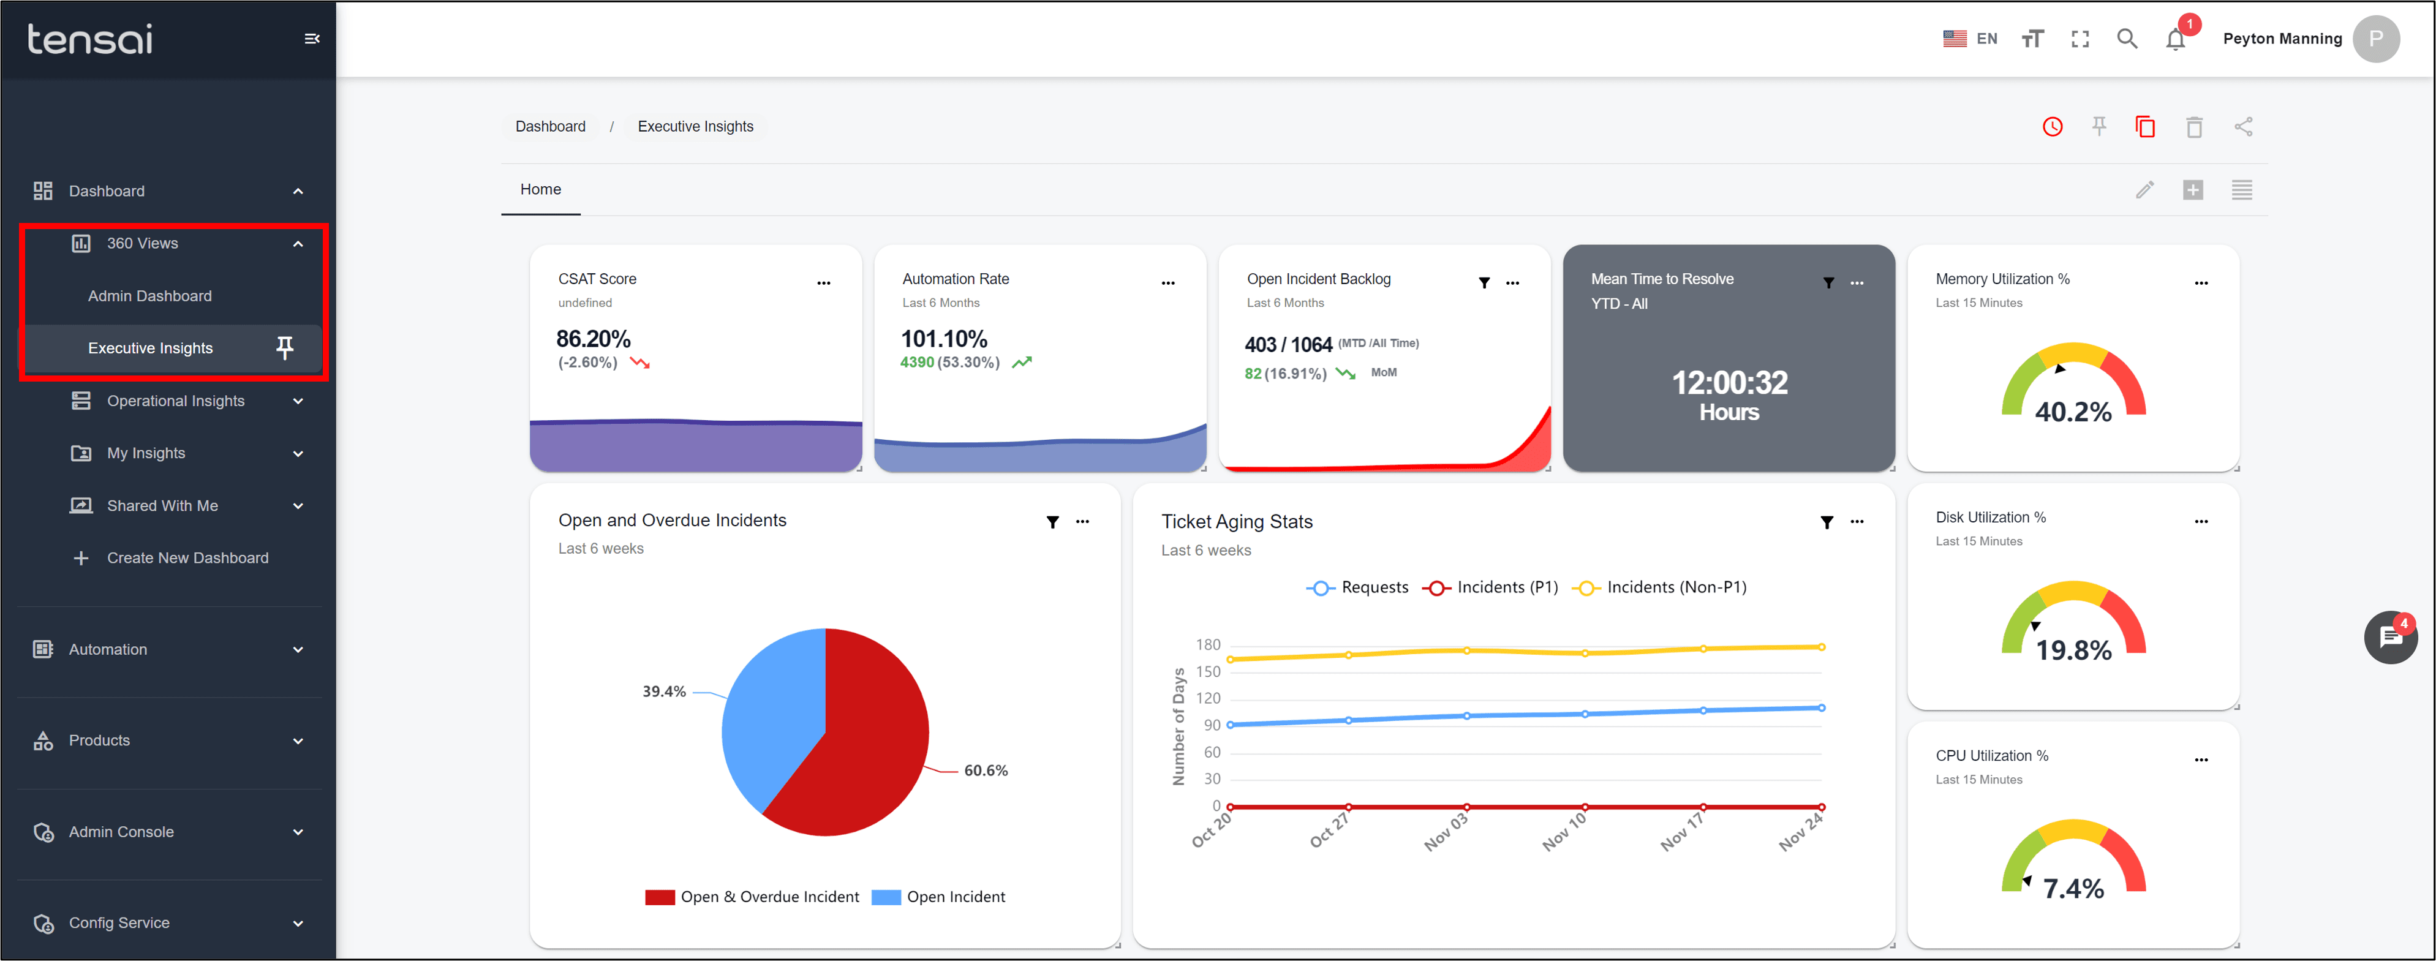The width and height of the screenshot is (2436, 961).
Task: Click Create New Dashboard
Action: click(187, 558)
